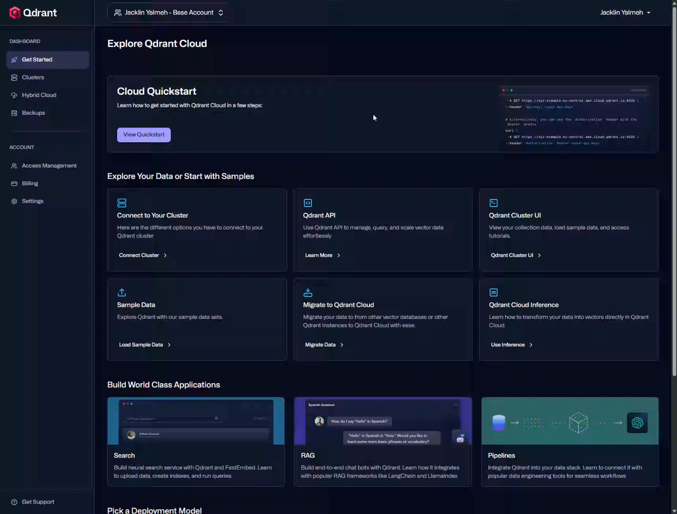Click the Qdrant API code icon
The height and width of the screenshot is (514, 677).
pyautogui.click(x=308, y=203)
